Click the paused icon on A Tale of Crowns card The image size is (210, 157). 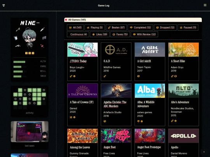coord(71,117)
